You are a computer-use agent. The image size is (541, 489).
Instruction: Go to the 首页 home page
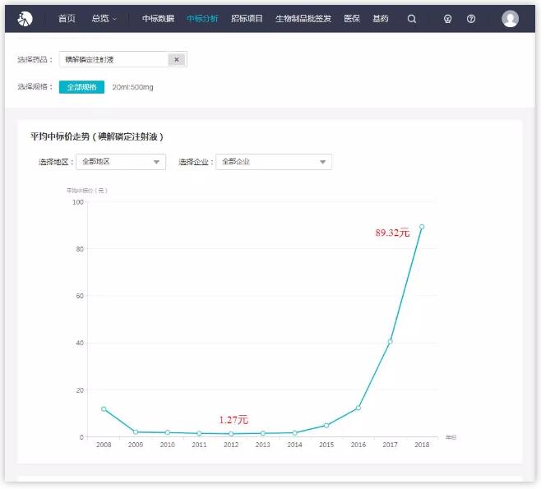click(67, 18)
